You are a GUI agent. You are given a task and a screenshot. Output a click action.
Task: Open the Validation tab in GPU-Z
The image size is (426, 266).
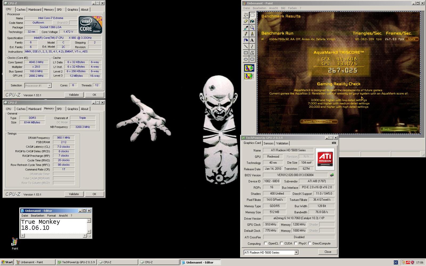click(x=282, y=143)
